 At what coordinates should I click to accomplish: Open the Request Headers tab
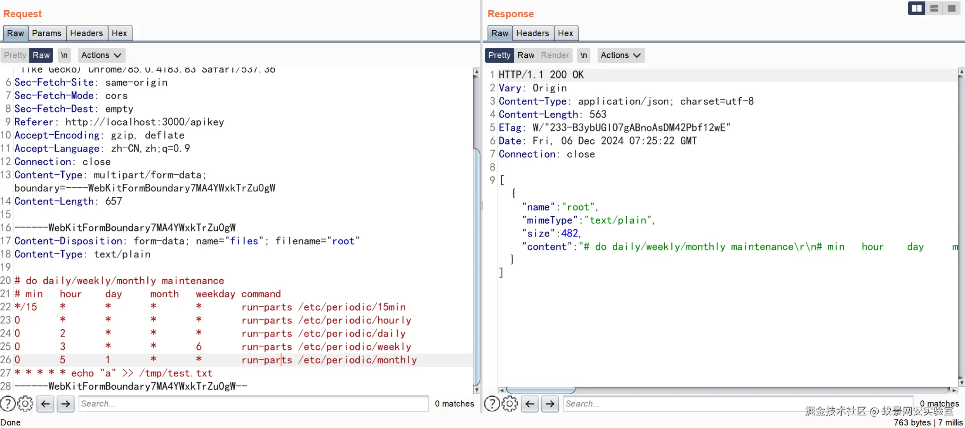click(87, 33)
